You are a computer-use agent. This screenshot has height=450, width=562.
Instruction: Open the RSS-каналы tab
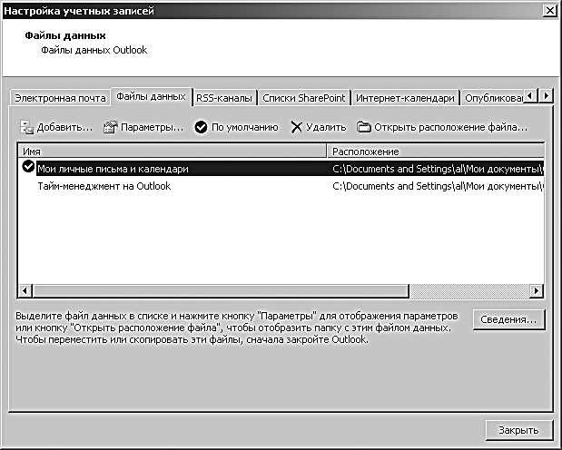pos(224,98)
